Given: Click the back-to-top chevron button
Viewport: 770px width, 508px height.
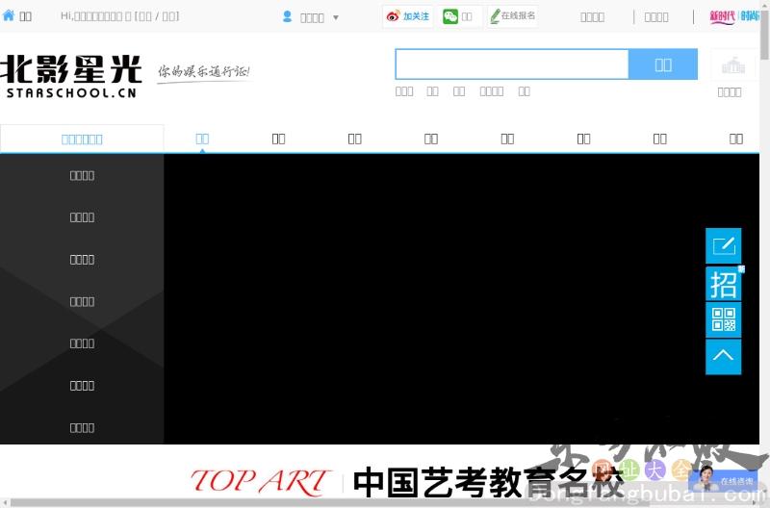Looking at the screenshot, I should coord(724,357).
